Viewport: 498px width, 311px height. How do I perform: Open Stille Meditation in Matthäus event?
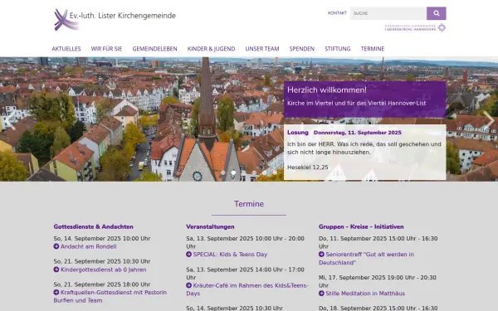point(365,294)
